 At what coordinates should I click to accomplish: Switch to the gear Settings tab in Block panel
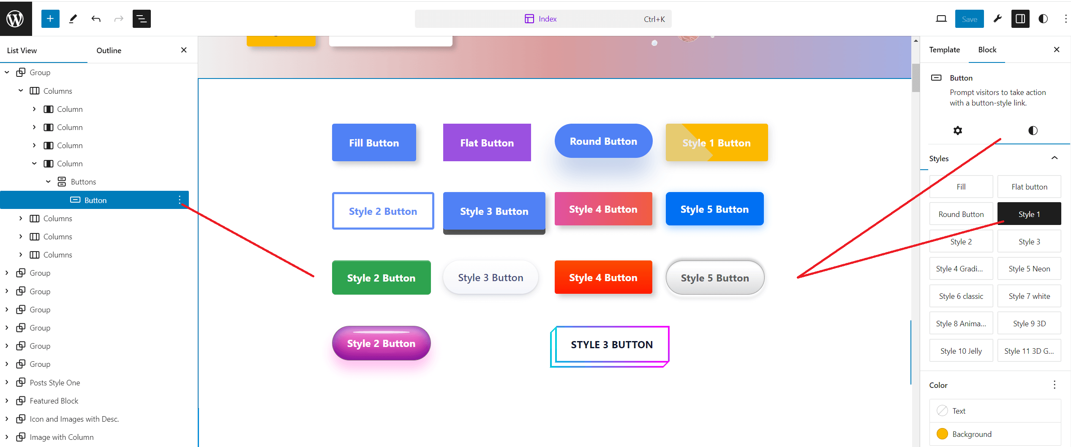coord(958,130)
